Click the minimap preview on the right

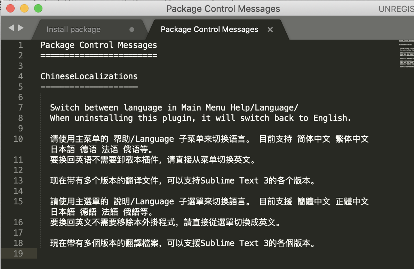406,54
